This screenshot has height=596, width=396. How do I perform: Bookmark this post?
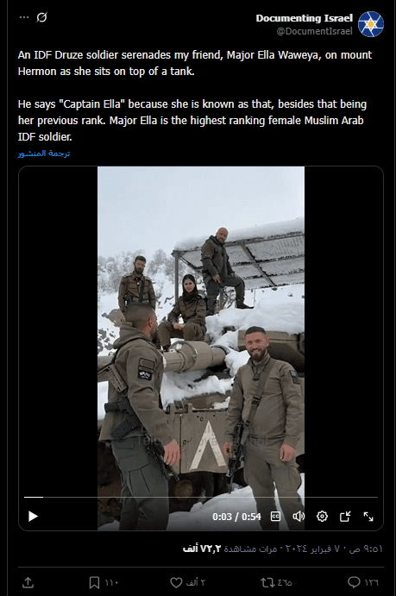point(94,582)
